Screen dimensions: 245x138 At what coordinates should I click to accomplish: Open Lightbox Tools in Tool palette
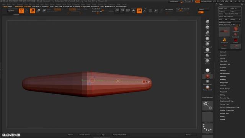(x=230, y=22)
